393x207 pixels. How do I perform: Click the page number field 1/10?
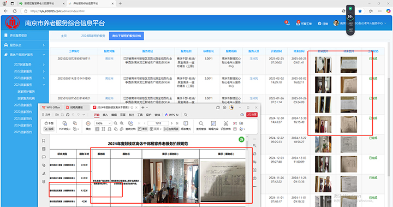pyautogui.click(x=158, y=123)
